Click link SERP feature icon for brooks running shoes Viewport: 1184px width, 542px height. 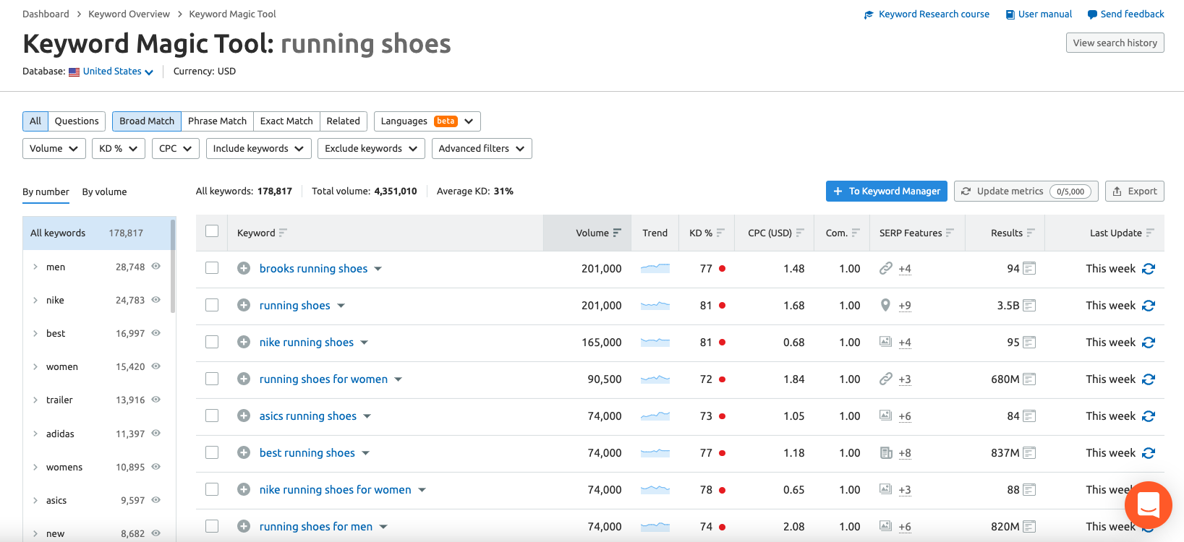point(885,268)
